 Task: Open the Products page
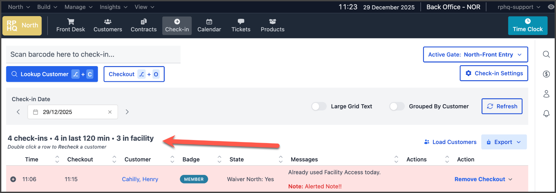coord(272,26)
